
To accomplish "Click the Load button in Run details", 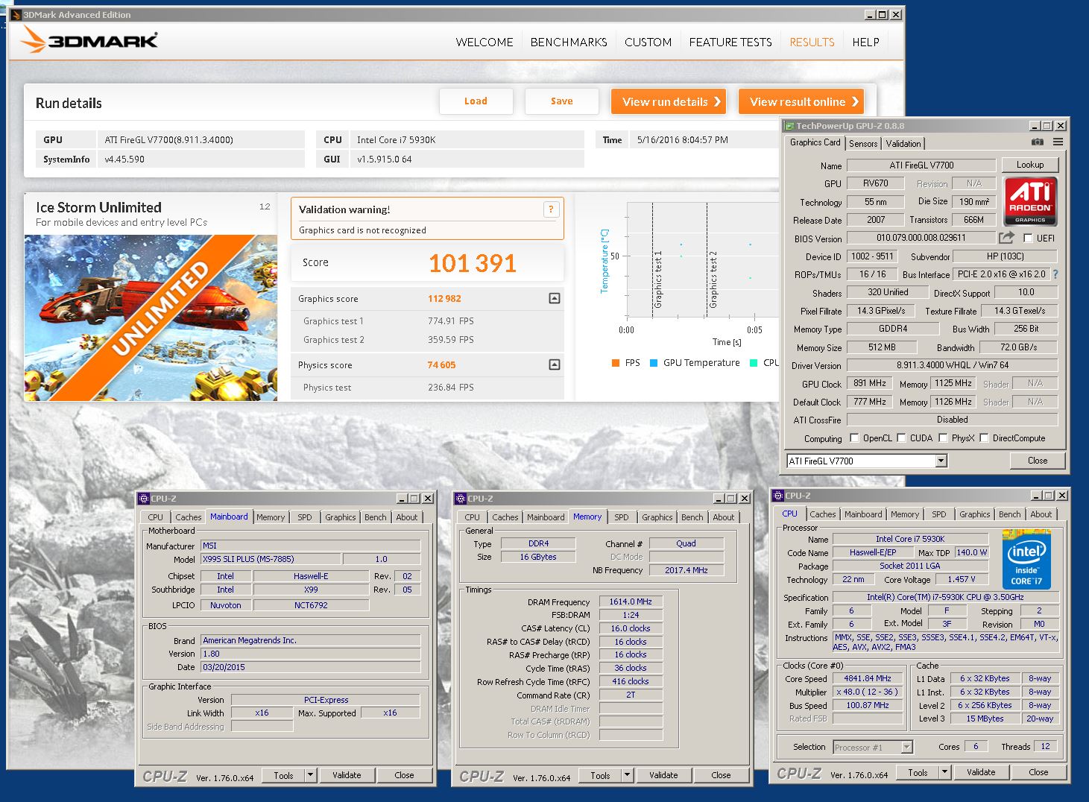I will (x=476, y=101).
